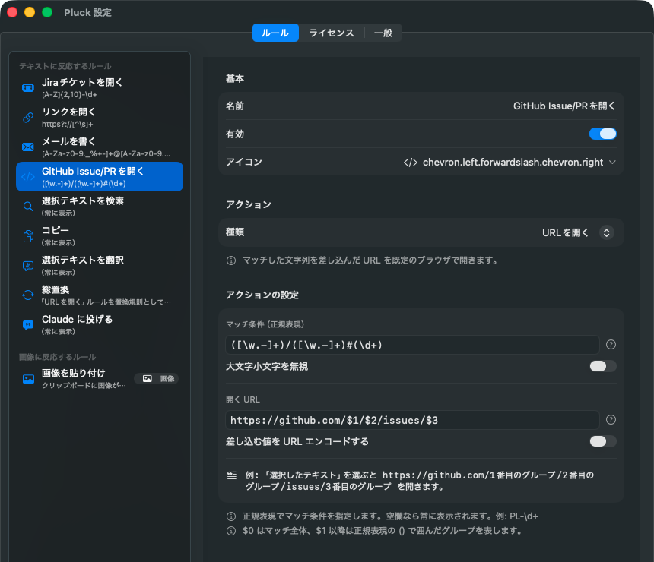Click the picture icon for 画像を貼り付け
Image resolution: width=654 pixels, height=562 pixels.
click(28, 379)
